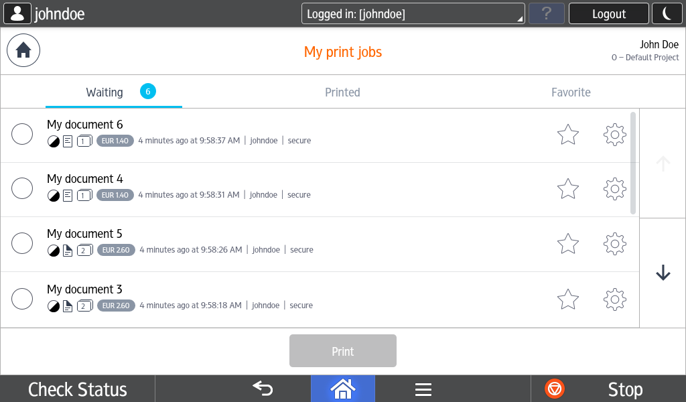The height and width of the screenshot is (402, 686).
Task: Click the job list scrollbar thumb
Action: (633, 163)
